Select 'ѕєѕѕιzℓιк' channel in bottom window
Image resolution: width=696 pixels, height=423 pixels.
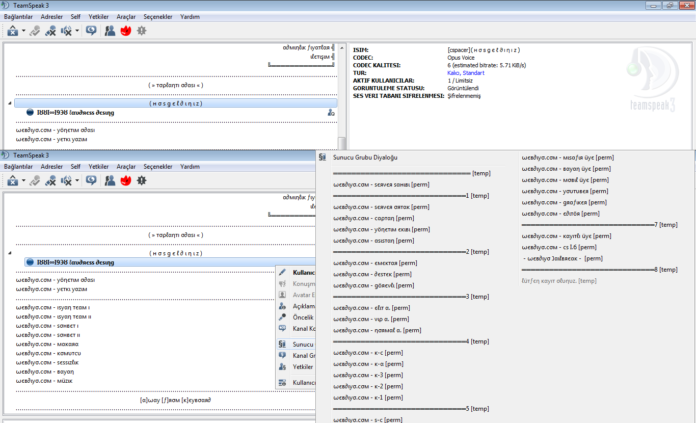(47, 362)
